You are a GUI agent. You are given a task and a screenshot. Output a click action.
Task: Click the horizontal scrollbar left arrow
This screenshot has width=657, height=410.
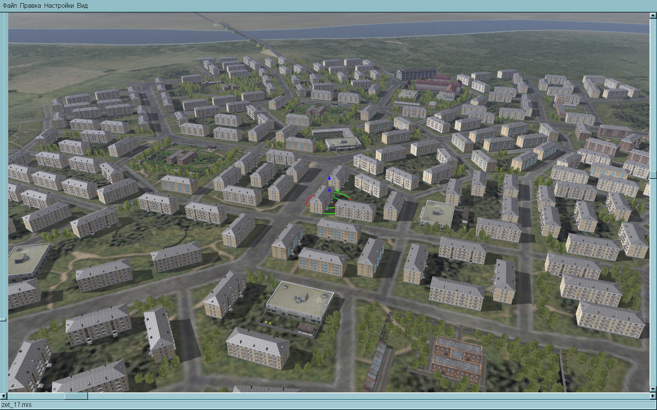[x=4, y=396]
